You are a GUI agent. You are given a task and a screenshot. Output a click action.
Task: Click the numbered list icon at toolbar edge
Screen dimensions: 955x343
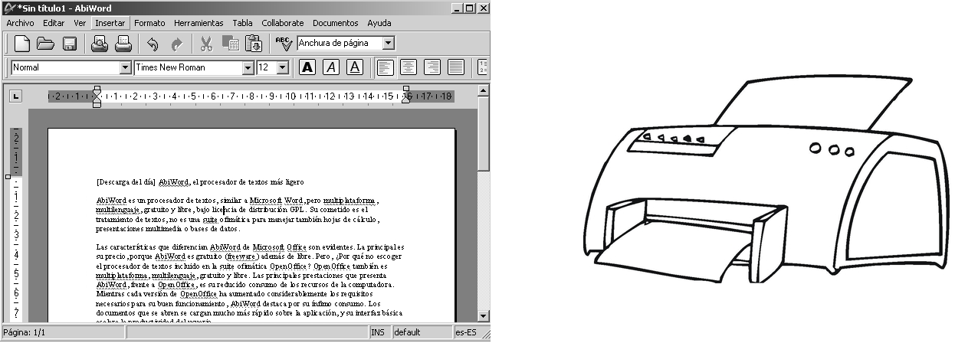click(483, 67)
